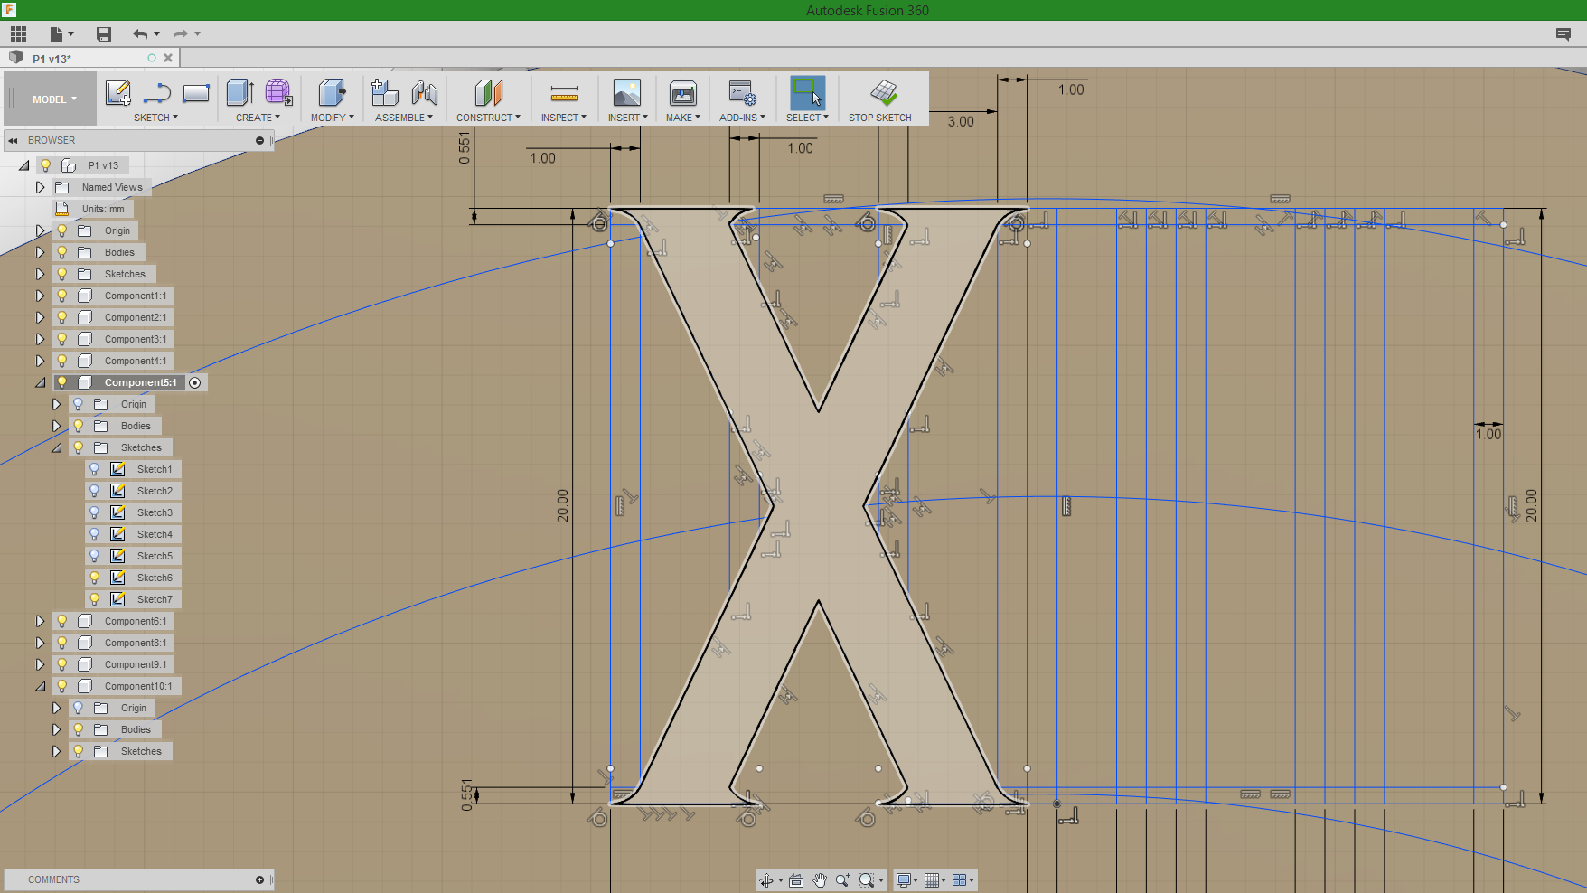Open the INSPECT menu
The image size is (1587, 893).
(x=563, y=117)
